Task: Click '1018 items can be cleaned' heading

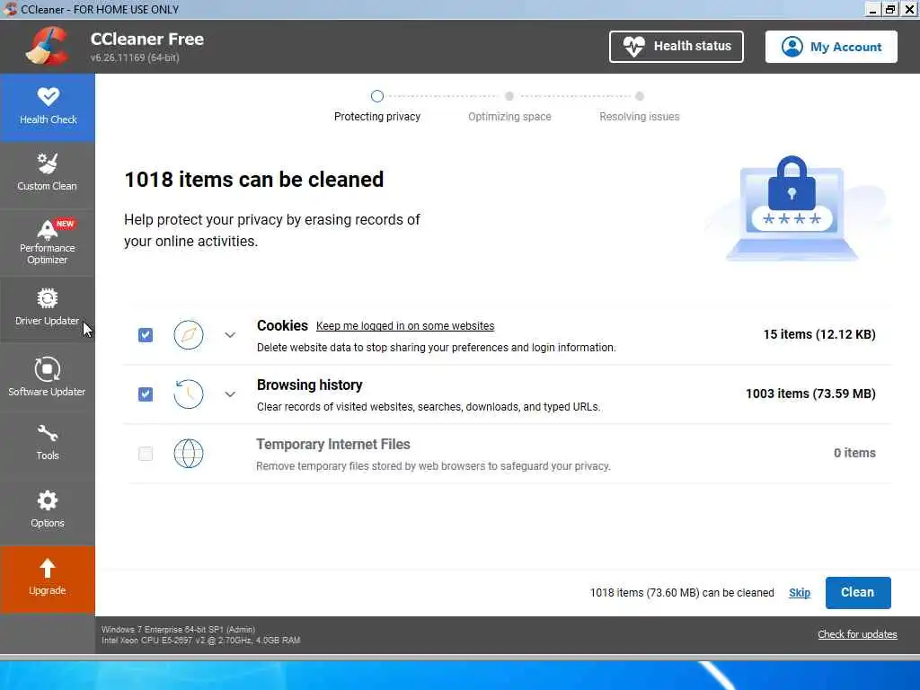Action: click(x=253, y=180)
